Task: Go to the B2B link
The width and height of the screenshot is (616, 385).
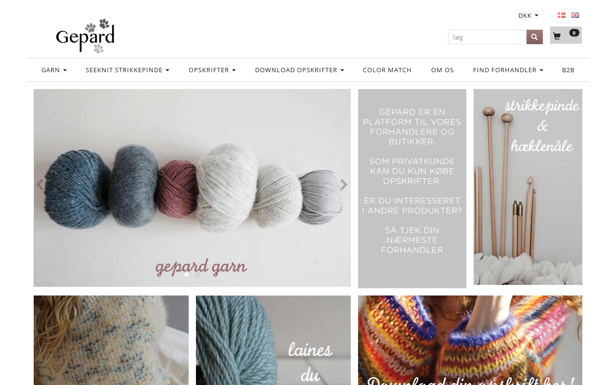Action: point(568,70)
